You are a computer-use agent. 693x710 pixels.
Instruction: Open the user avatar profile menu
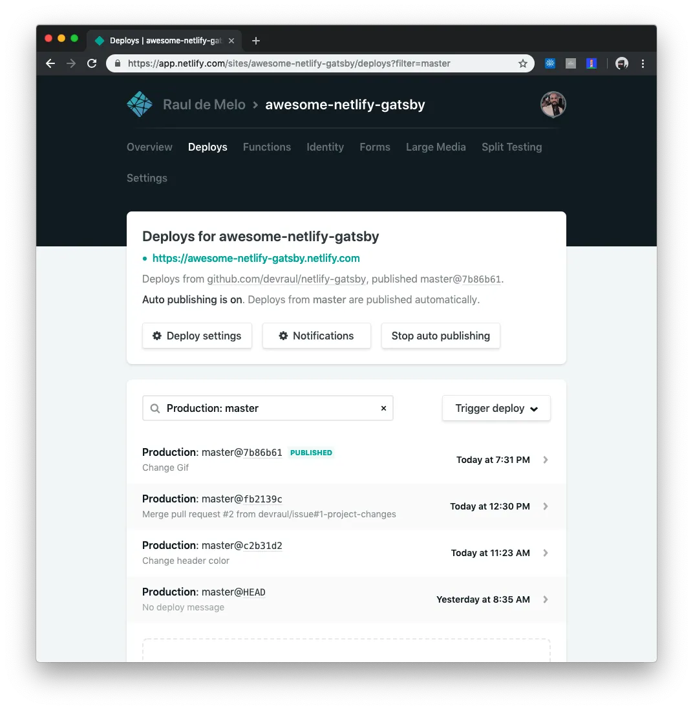point(553,104)
